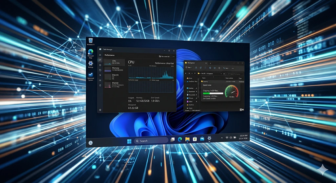This screenshot has height=183, width=336.
Task: Select Ethernet entry in the performance list
Action: (x=115, y=84)
